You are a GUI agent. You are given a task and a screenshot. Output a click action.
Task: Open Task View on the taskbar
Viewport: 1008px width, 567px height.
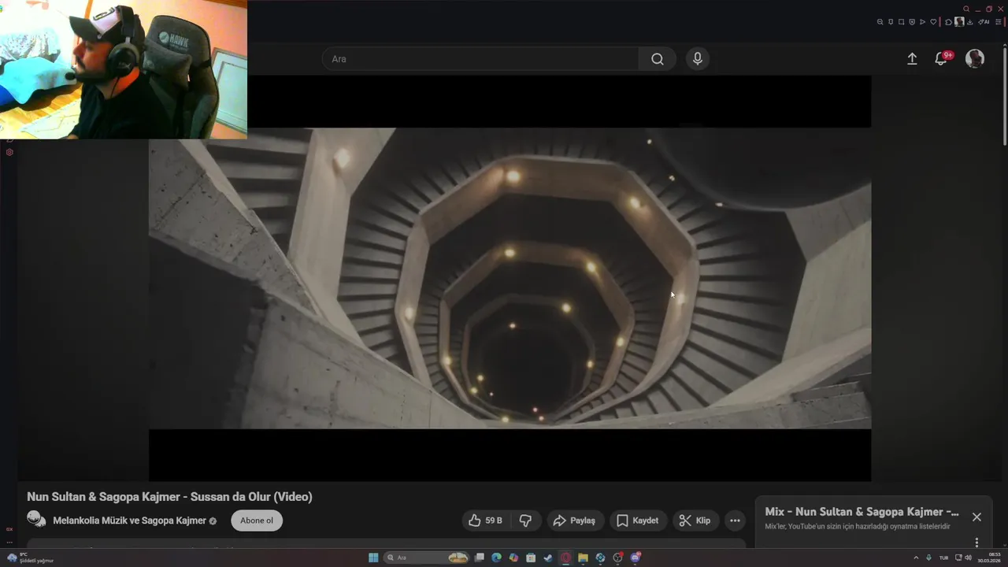(x=479, y=558)
